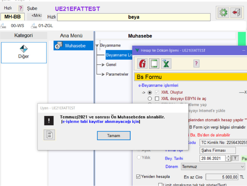Click the Excel export icon
This screenshot has height=186, width=247.
[x=165, y=64]
